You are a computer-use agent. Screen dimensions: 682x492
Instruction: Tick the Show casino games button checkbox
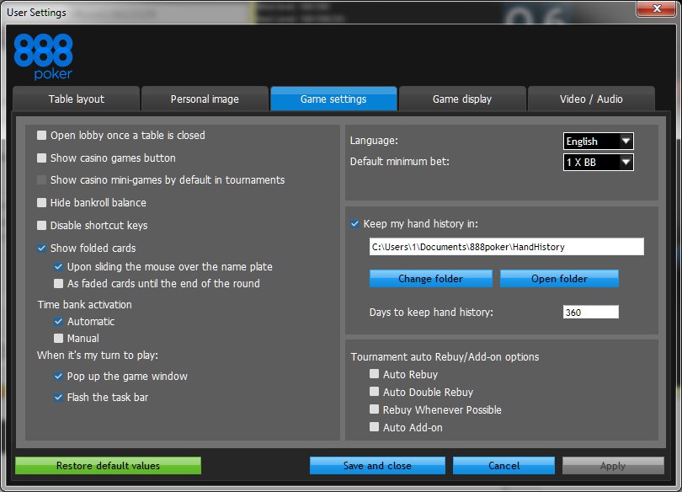pos(42,158)
